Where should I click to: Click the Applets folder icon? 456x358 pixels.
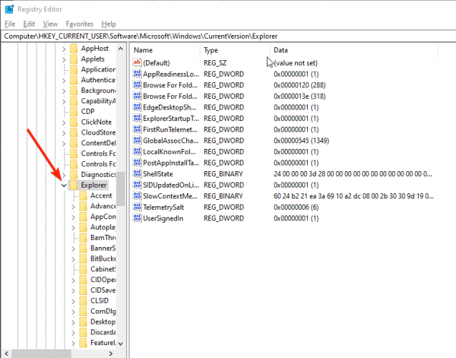[74, 59]
